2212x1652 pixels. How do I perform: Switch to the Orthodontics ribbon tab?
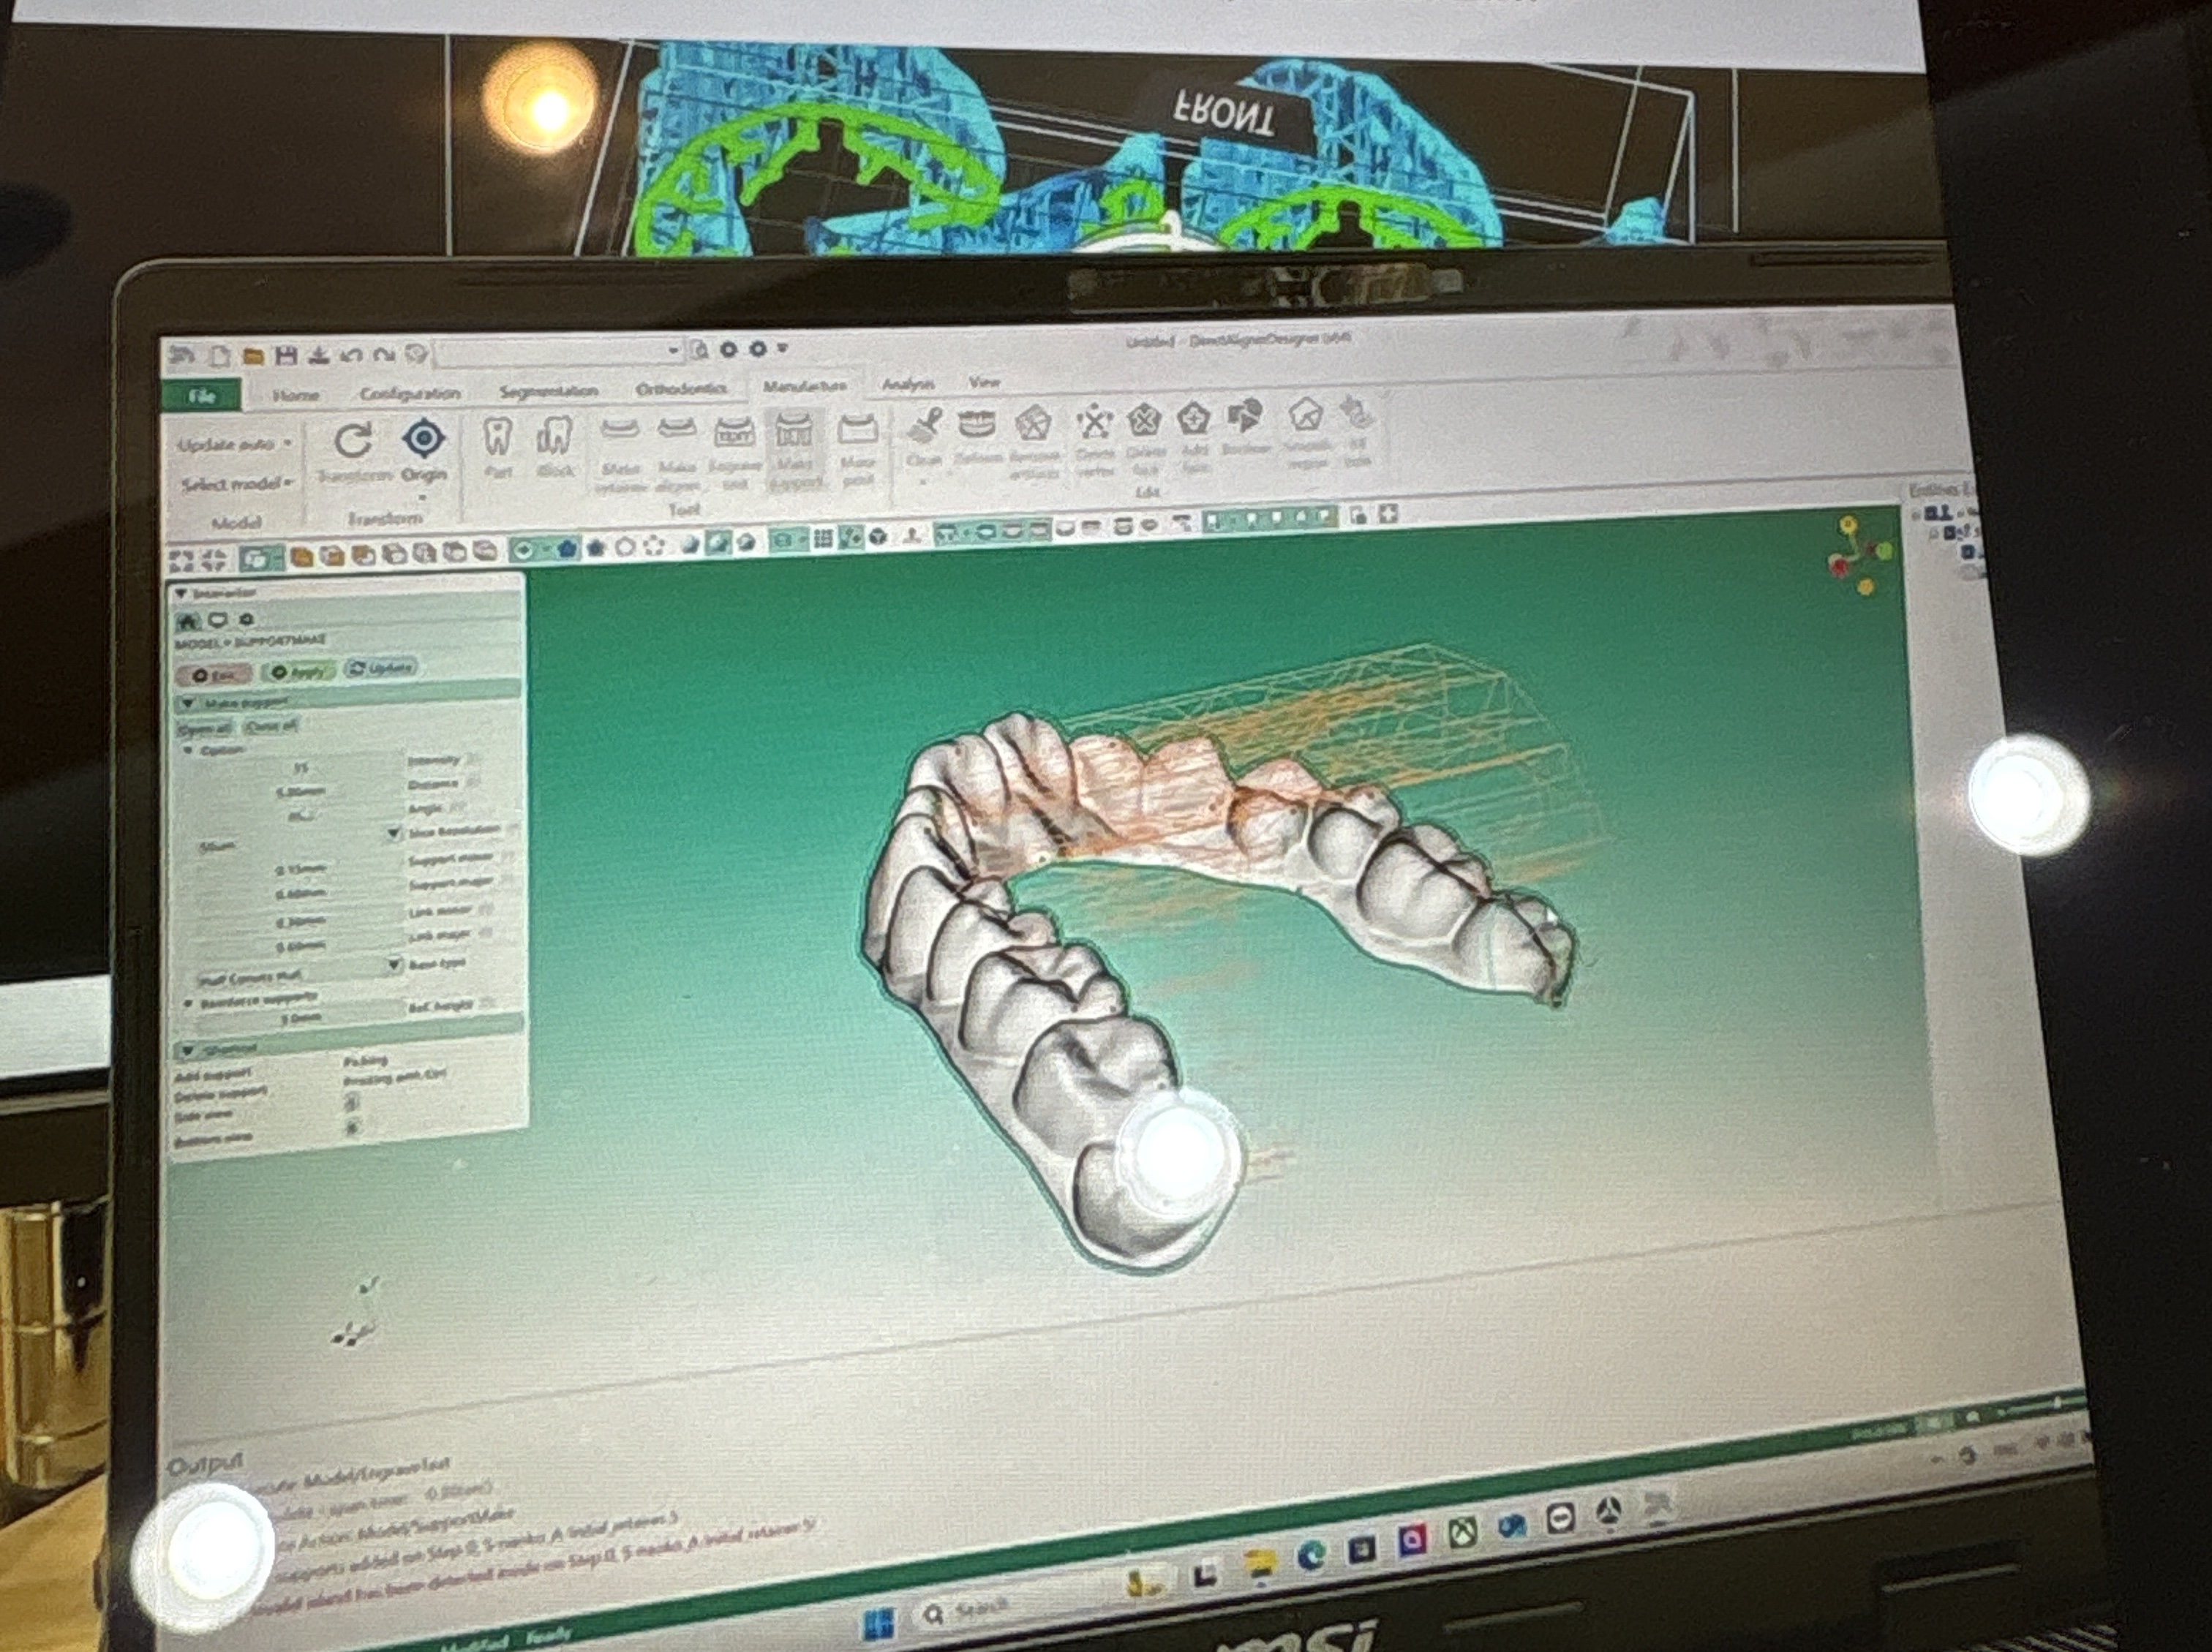(x=680, y=389)
